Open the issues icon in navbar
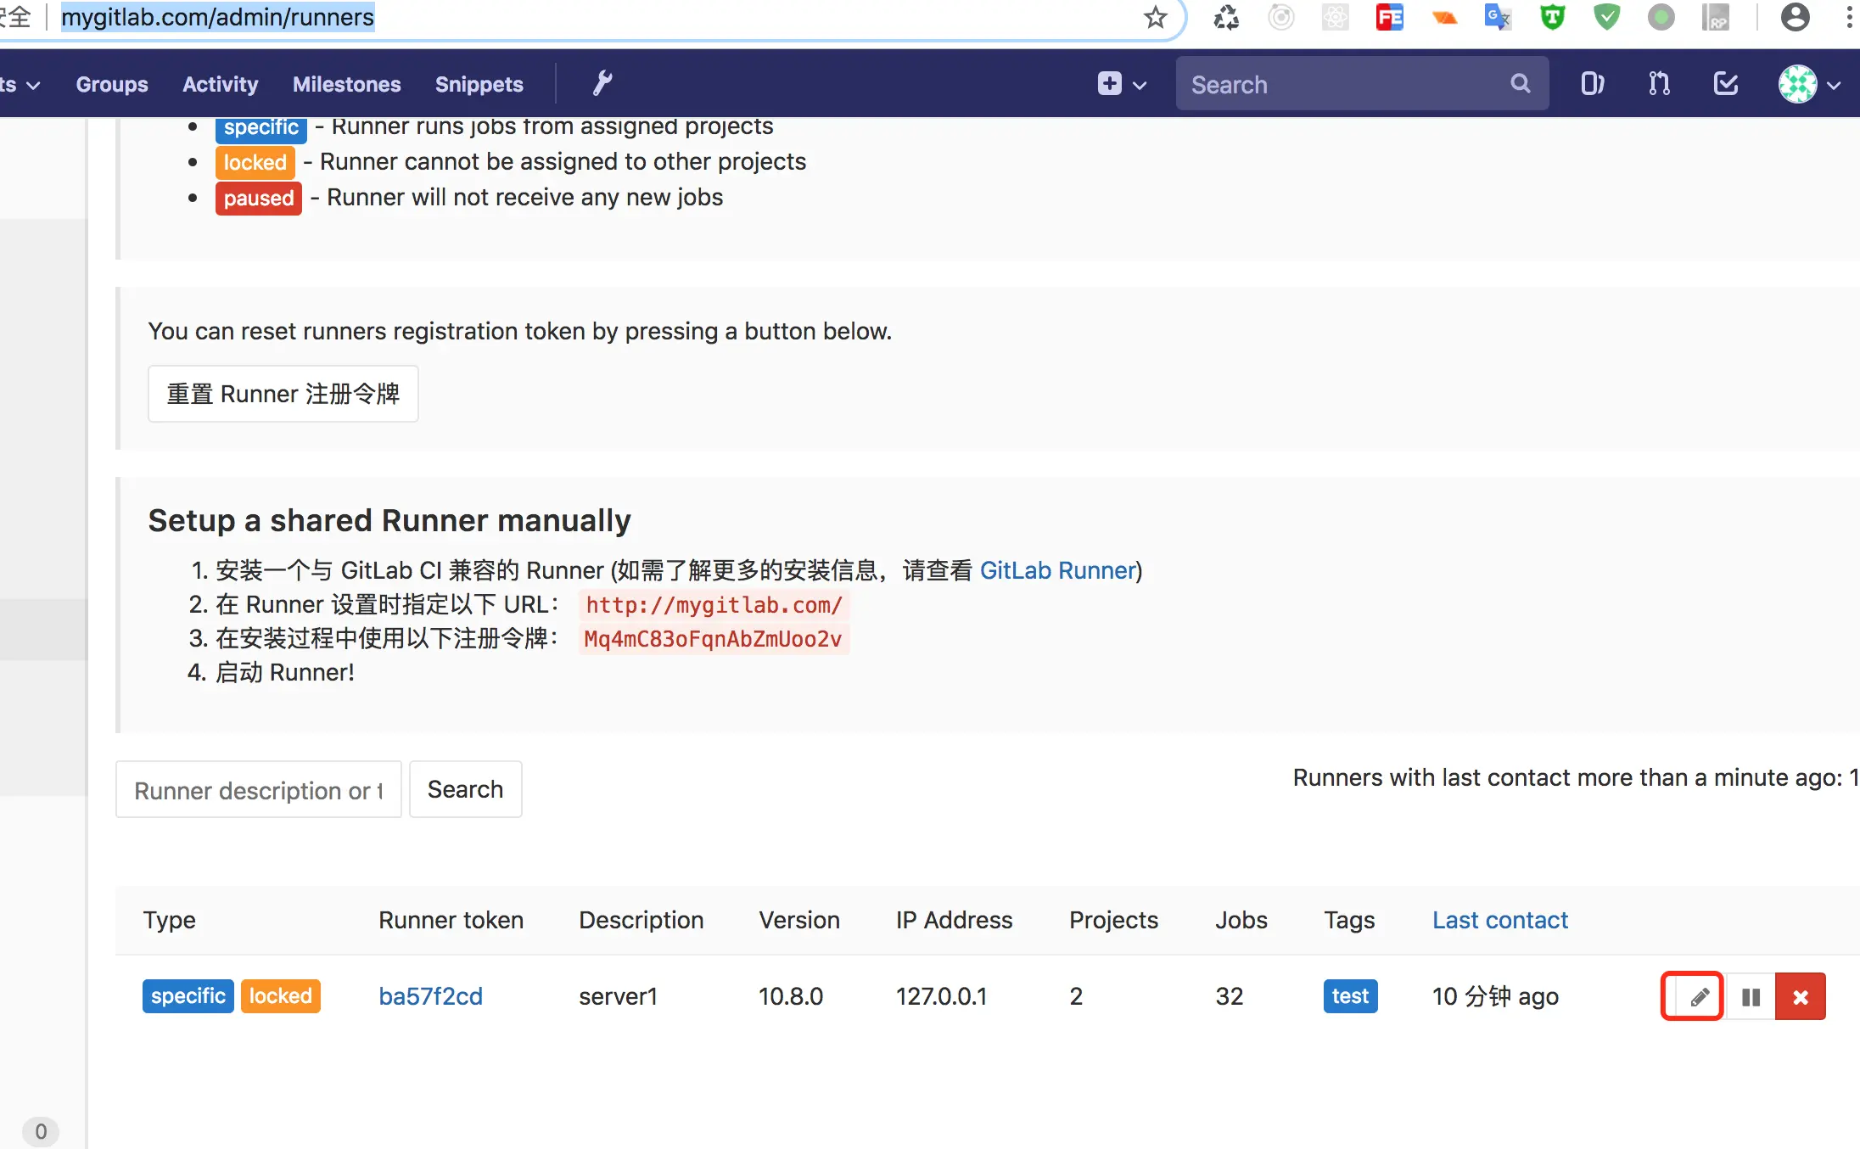Image resolution: width=1860 pixels, height=1149 pixels. click(1592, 83)
